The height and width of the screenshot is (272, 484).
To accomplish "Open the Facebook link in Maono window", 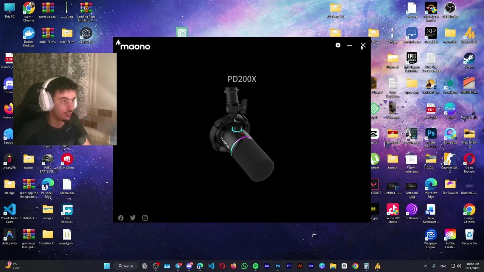I will 121,218.
